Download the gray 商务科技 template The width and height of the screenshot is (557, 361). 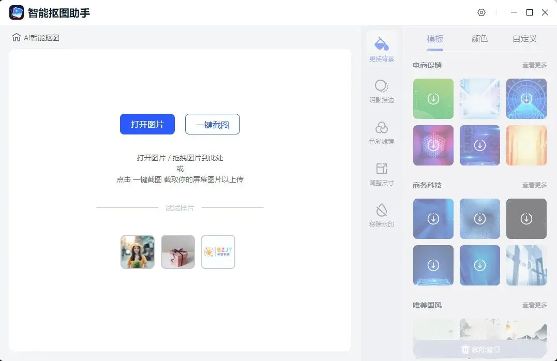coord(526,219)
